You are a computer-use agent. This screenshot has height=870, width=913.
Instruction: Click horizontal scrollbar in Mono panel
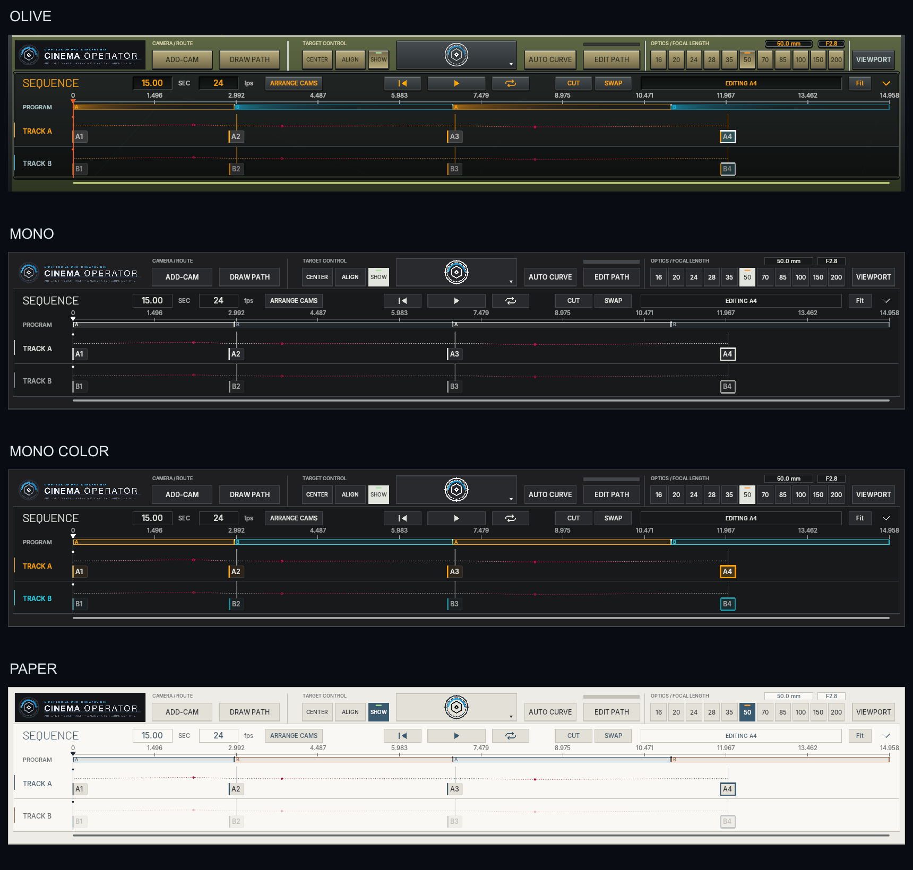click(481, 401)
